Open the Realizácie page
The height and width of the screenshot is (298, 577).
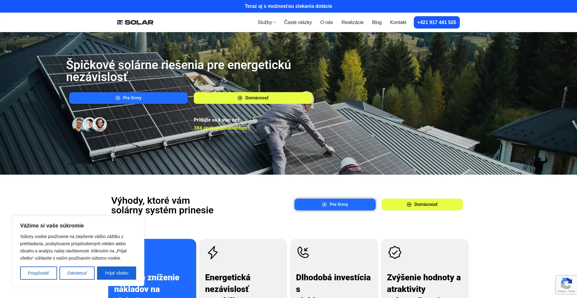point(353,22)
